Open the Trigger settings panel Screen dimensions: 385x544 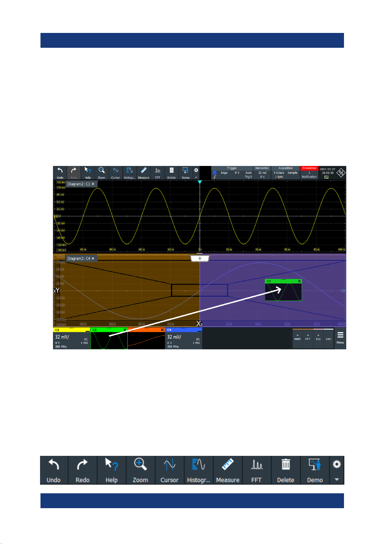point(232,173)
